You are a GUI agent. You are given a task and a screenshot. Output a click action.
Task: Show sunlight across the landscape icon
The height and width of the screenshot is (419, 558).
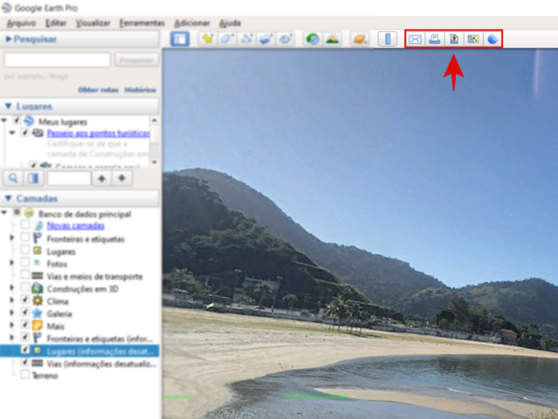332,39
